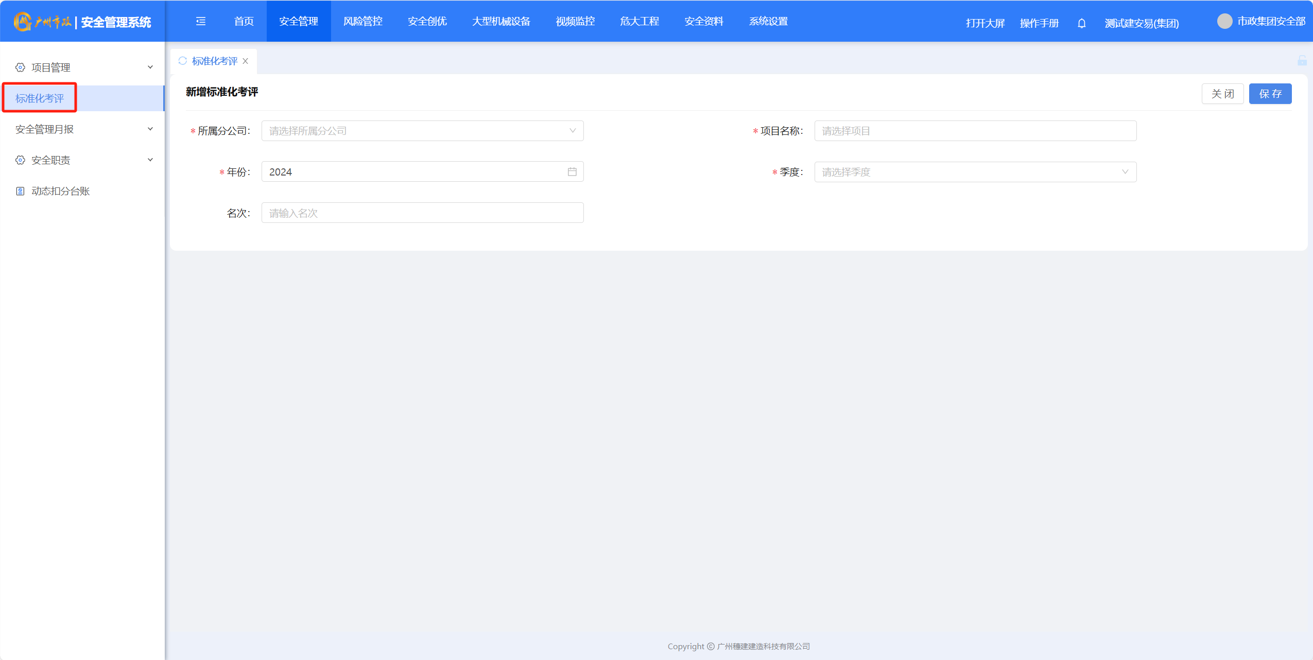
Task: Close the 标准化考评 tab
Action: click(x=246, y=61)
